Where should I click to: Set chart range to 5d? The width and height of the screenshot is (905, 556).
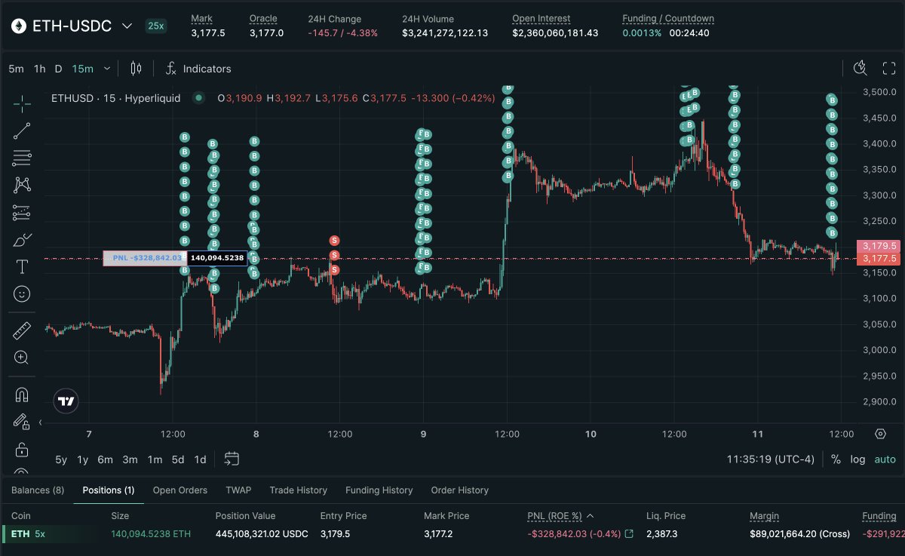point(178,459)
